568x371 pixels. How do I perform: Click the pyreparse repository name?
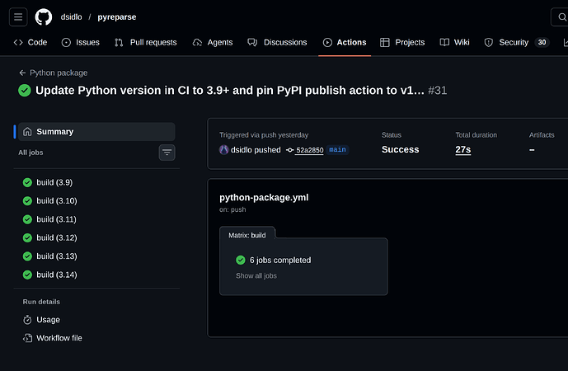tap(116, 17)
